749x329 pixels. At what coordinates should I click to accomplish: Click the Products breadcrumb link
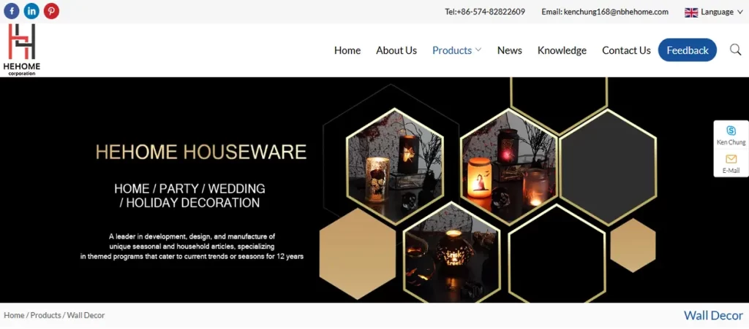[45, 315]
